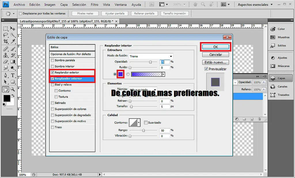Viewport: 295px width, 178px height.
Task: Select the Eyedropper tool
Action: tap(13, 41)
